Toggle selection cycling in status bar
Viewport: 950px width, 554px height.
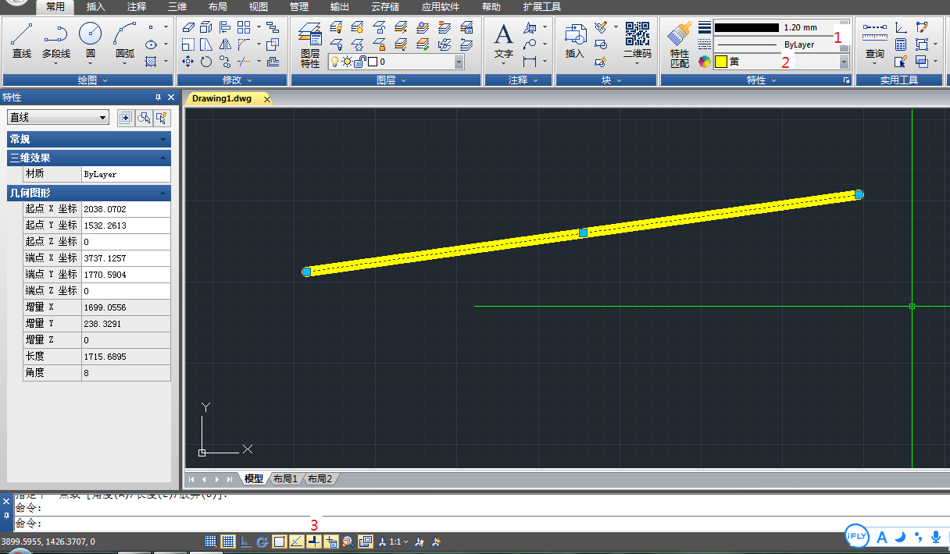pos(365,542)
